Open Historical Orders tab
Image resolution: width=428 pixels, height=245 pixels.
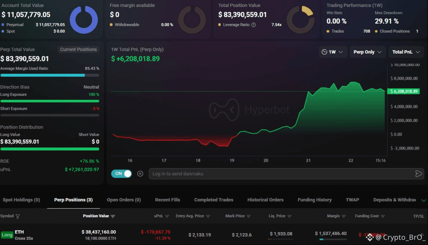[x=265, y=200]
